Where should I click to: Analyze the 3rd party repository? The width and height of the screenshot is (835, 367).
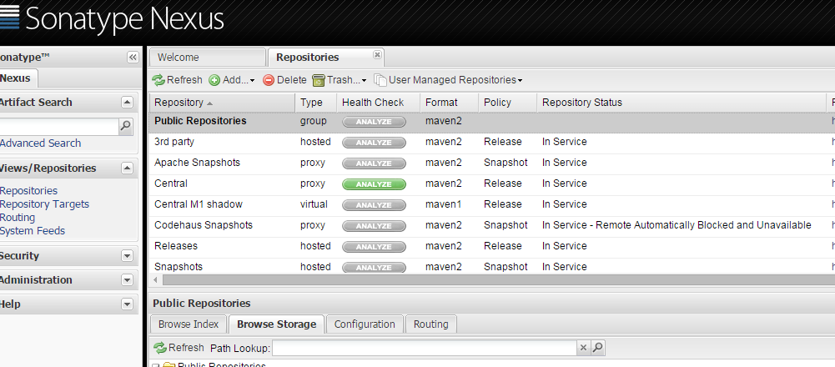point(374,143)
